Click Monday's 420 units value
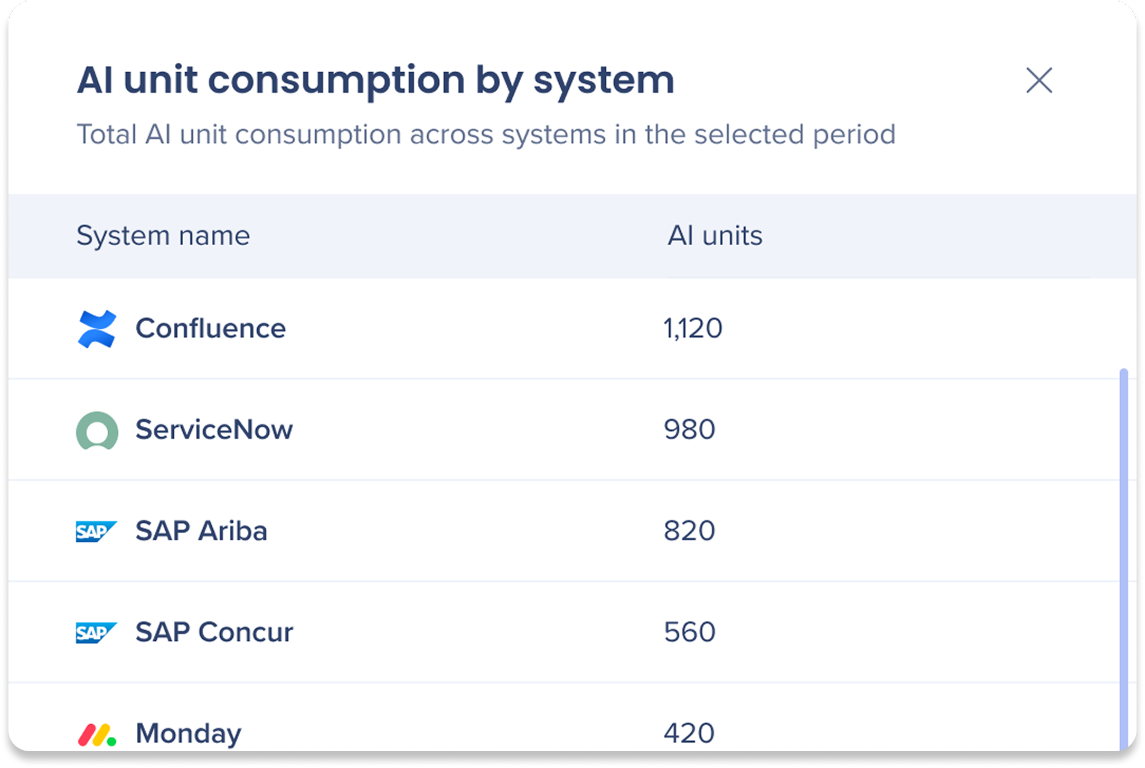Viewport: 1145px width, 768px height. point(689,733)
